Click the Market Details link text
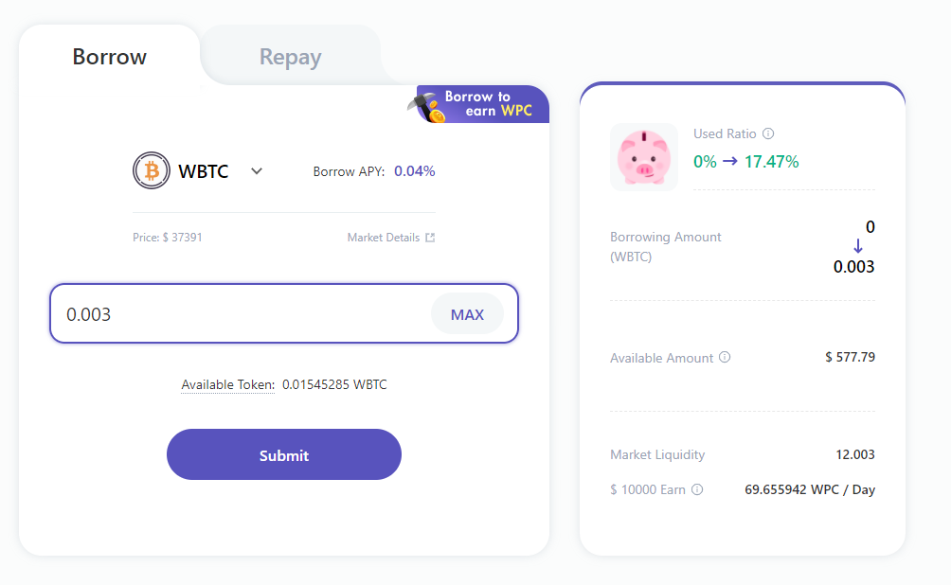951x585 pixels. coord(384,238)
